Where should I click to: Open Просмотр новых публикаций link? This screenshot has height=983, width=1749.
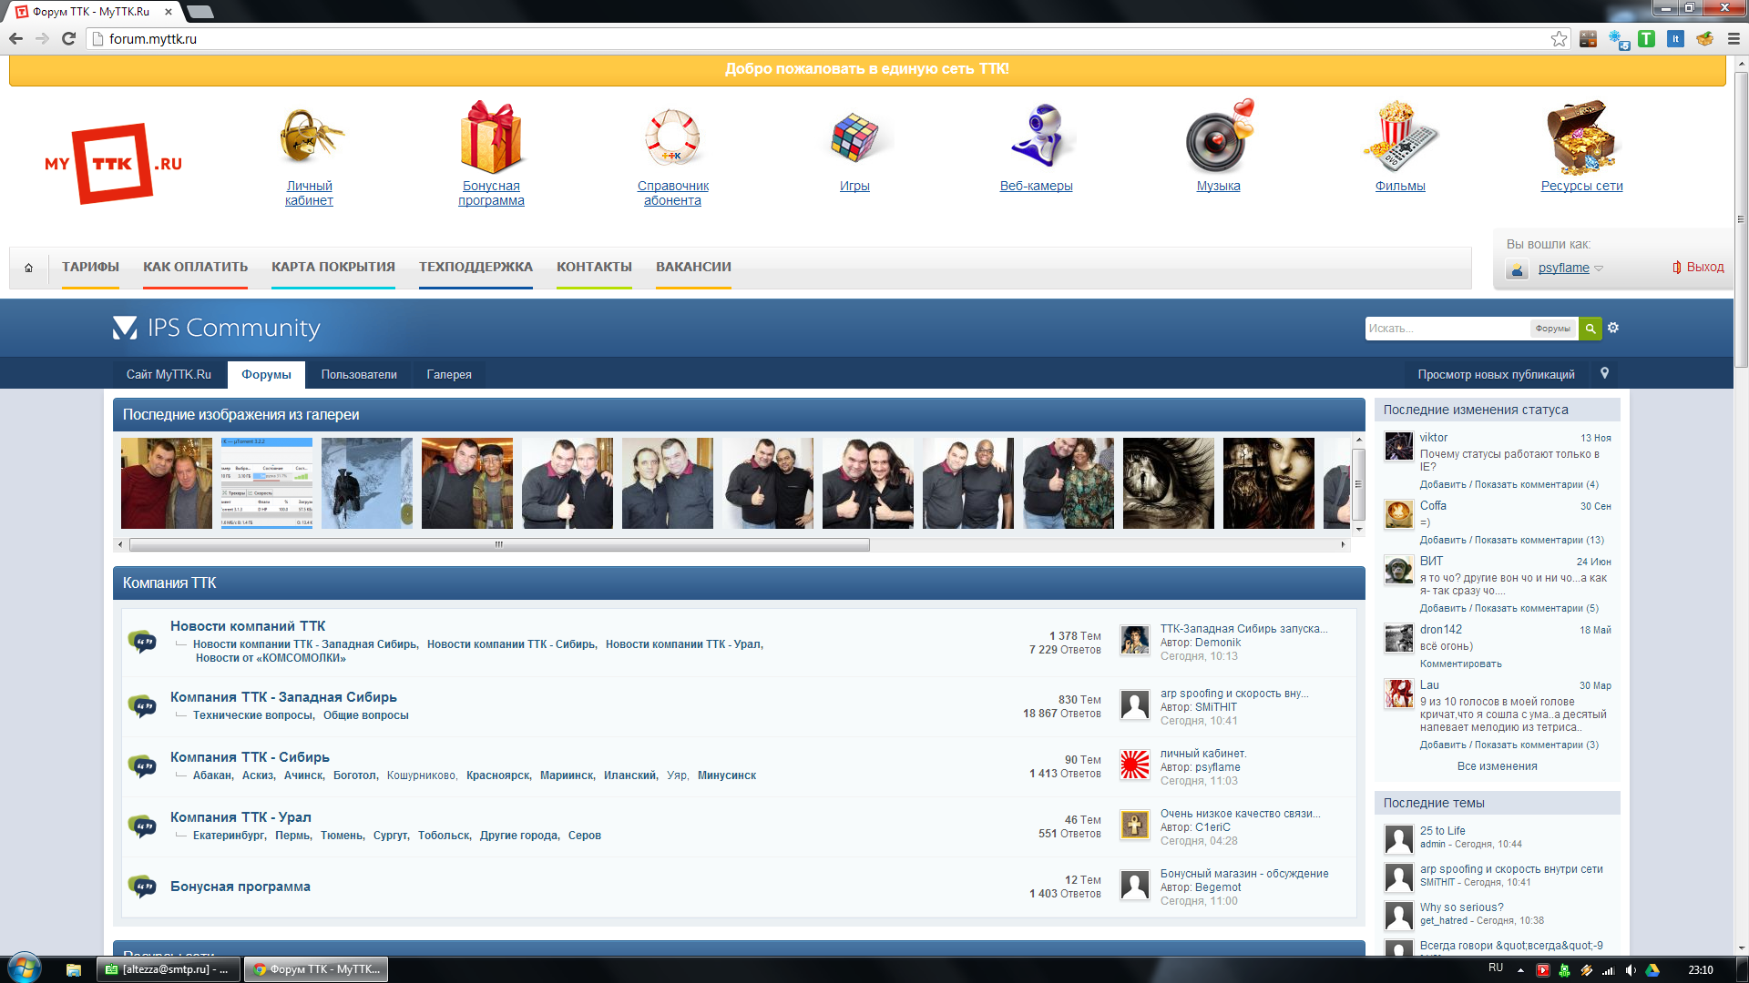click(x=1496, y=374)
